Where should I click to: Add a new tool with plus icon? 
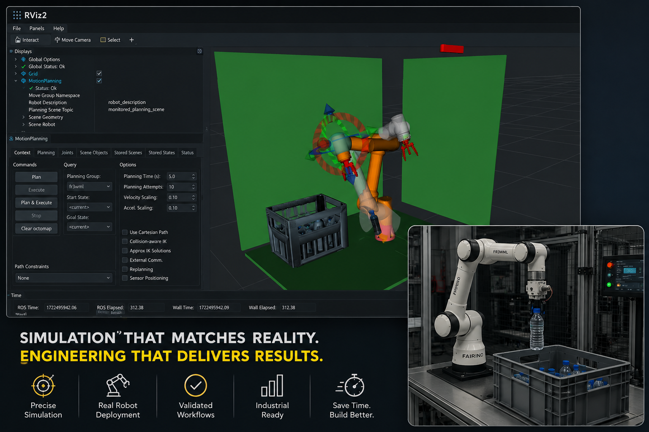click(x=131, y=40)
